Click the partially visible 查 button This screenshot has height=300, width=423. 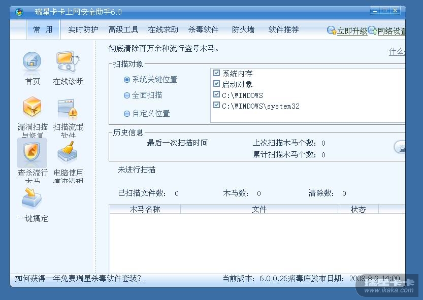[400, 148]
